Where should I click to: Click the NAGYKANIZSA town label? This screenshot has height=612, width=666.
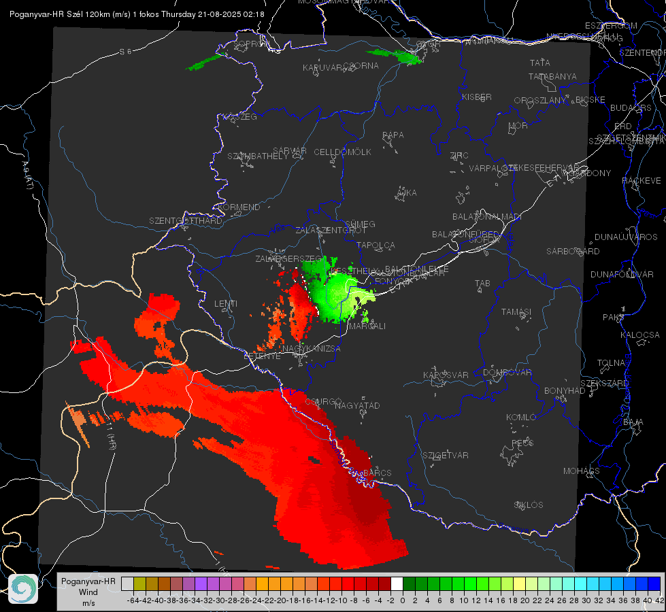[x=312, y=349]
